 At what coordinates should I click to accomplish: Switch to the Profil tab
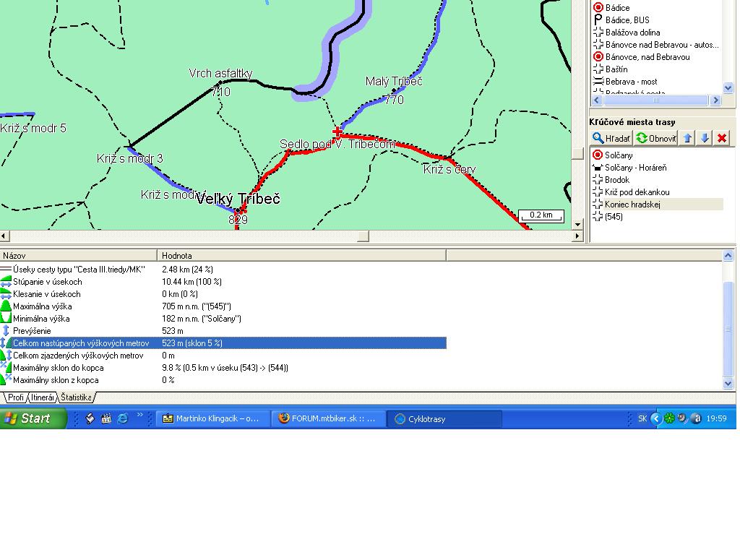coord(14,397)
